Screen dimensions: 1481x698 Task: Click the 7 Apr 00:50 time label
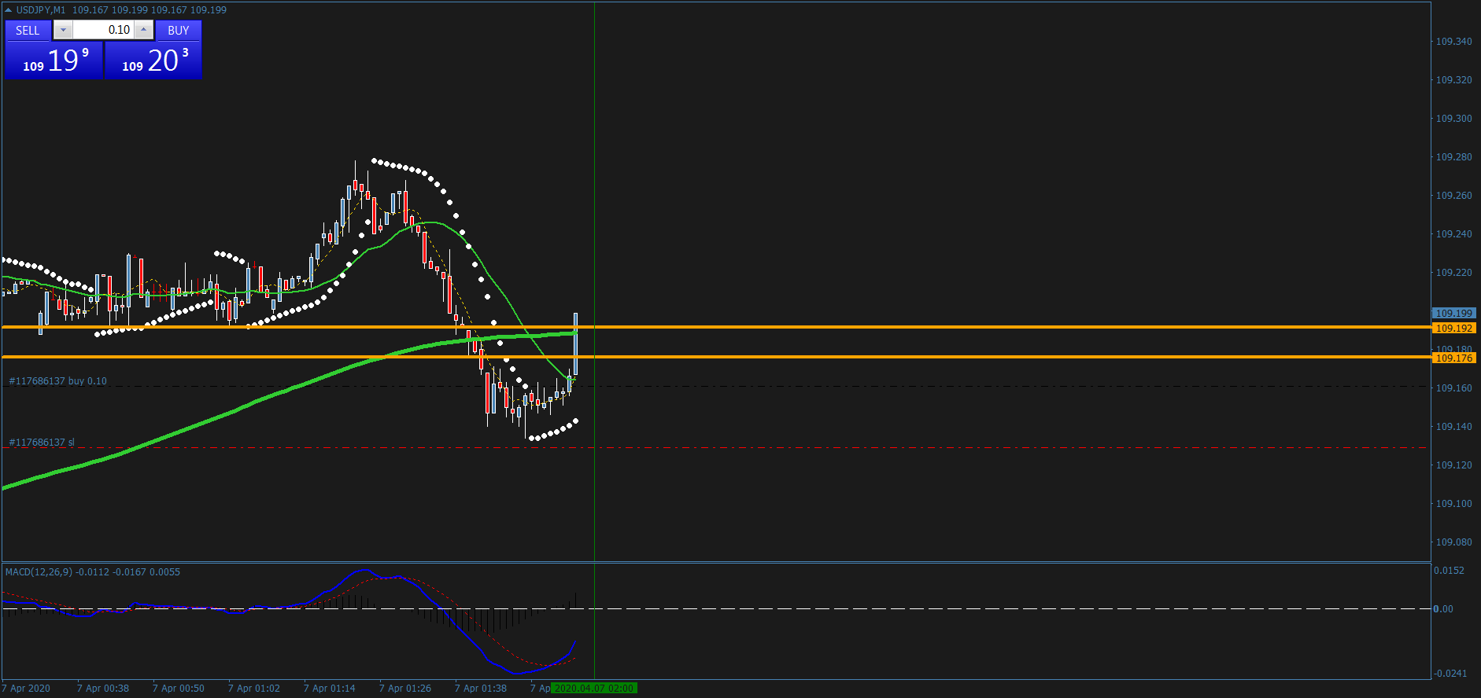pos(179,689)
